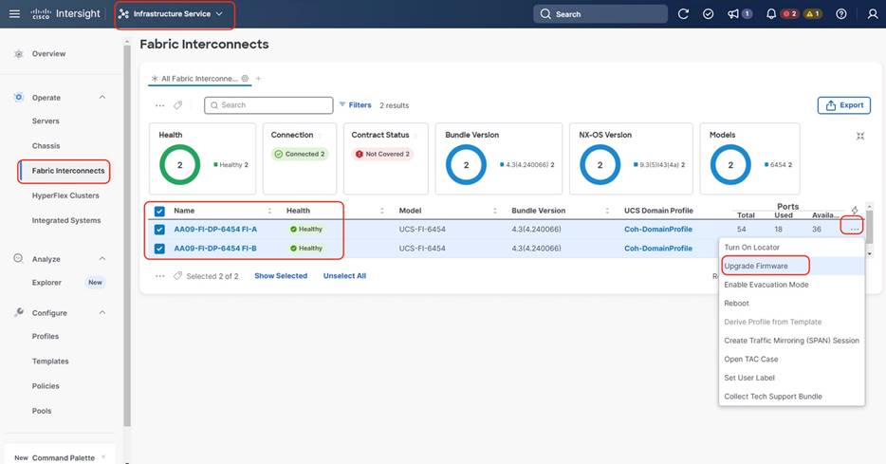The image size is (886, 464).
Task: Open the requests checkmark icon
Action: pos(708,14)
